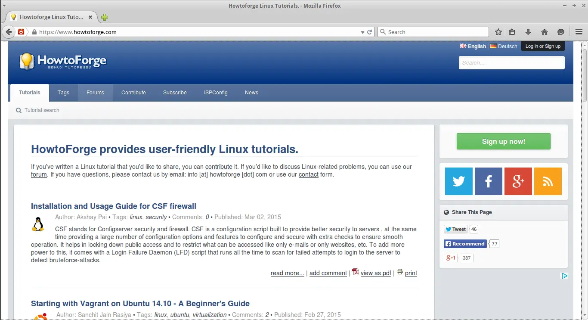The image size is (588, 320).
Task: Click the HowtoForge logo
Action: [63, 62]
